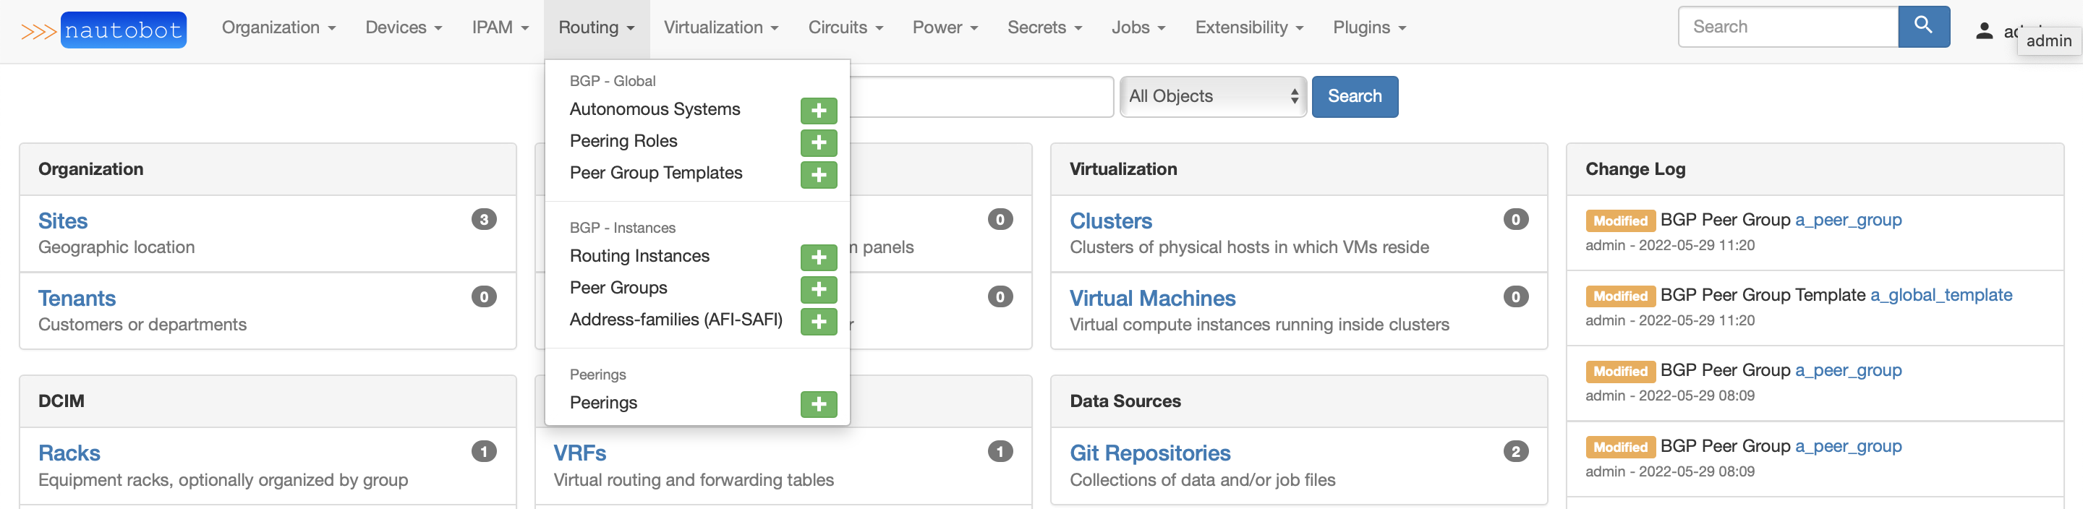Viewport: 2083px width, 509px height.
Task: Open Routing Instances menu entry
Action: (x=639, y=256)
